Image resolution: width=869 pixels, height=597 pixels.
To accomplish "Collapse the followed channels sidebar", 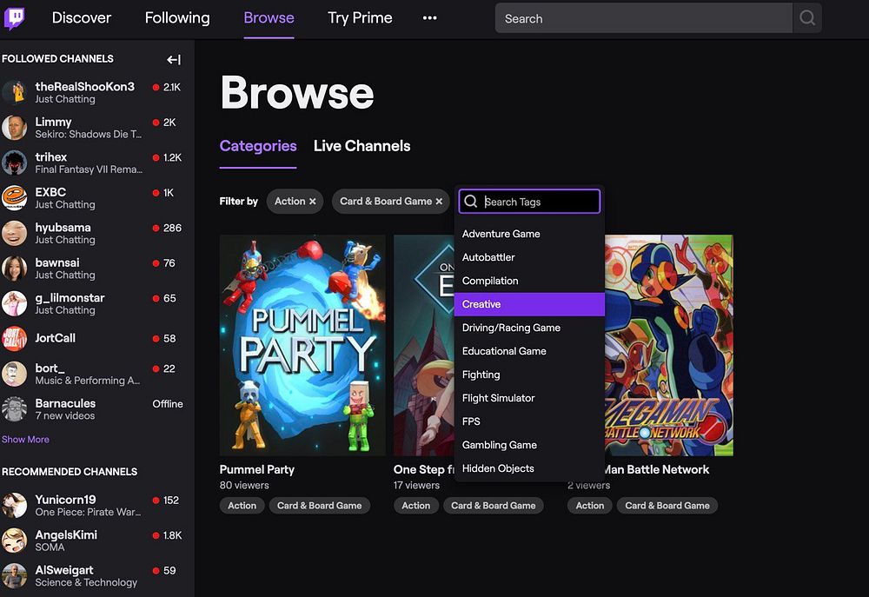I will 174,59.
